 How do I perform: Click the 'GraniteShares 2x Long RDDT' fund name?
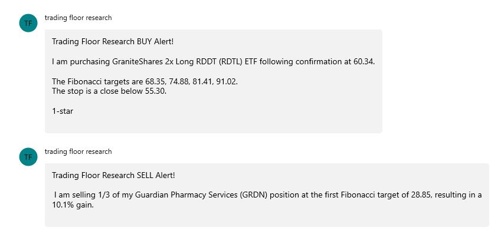click(x=164, y=62)
